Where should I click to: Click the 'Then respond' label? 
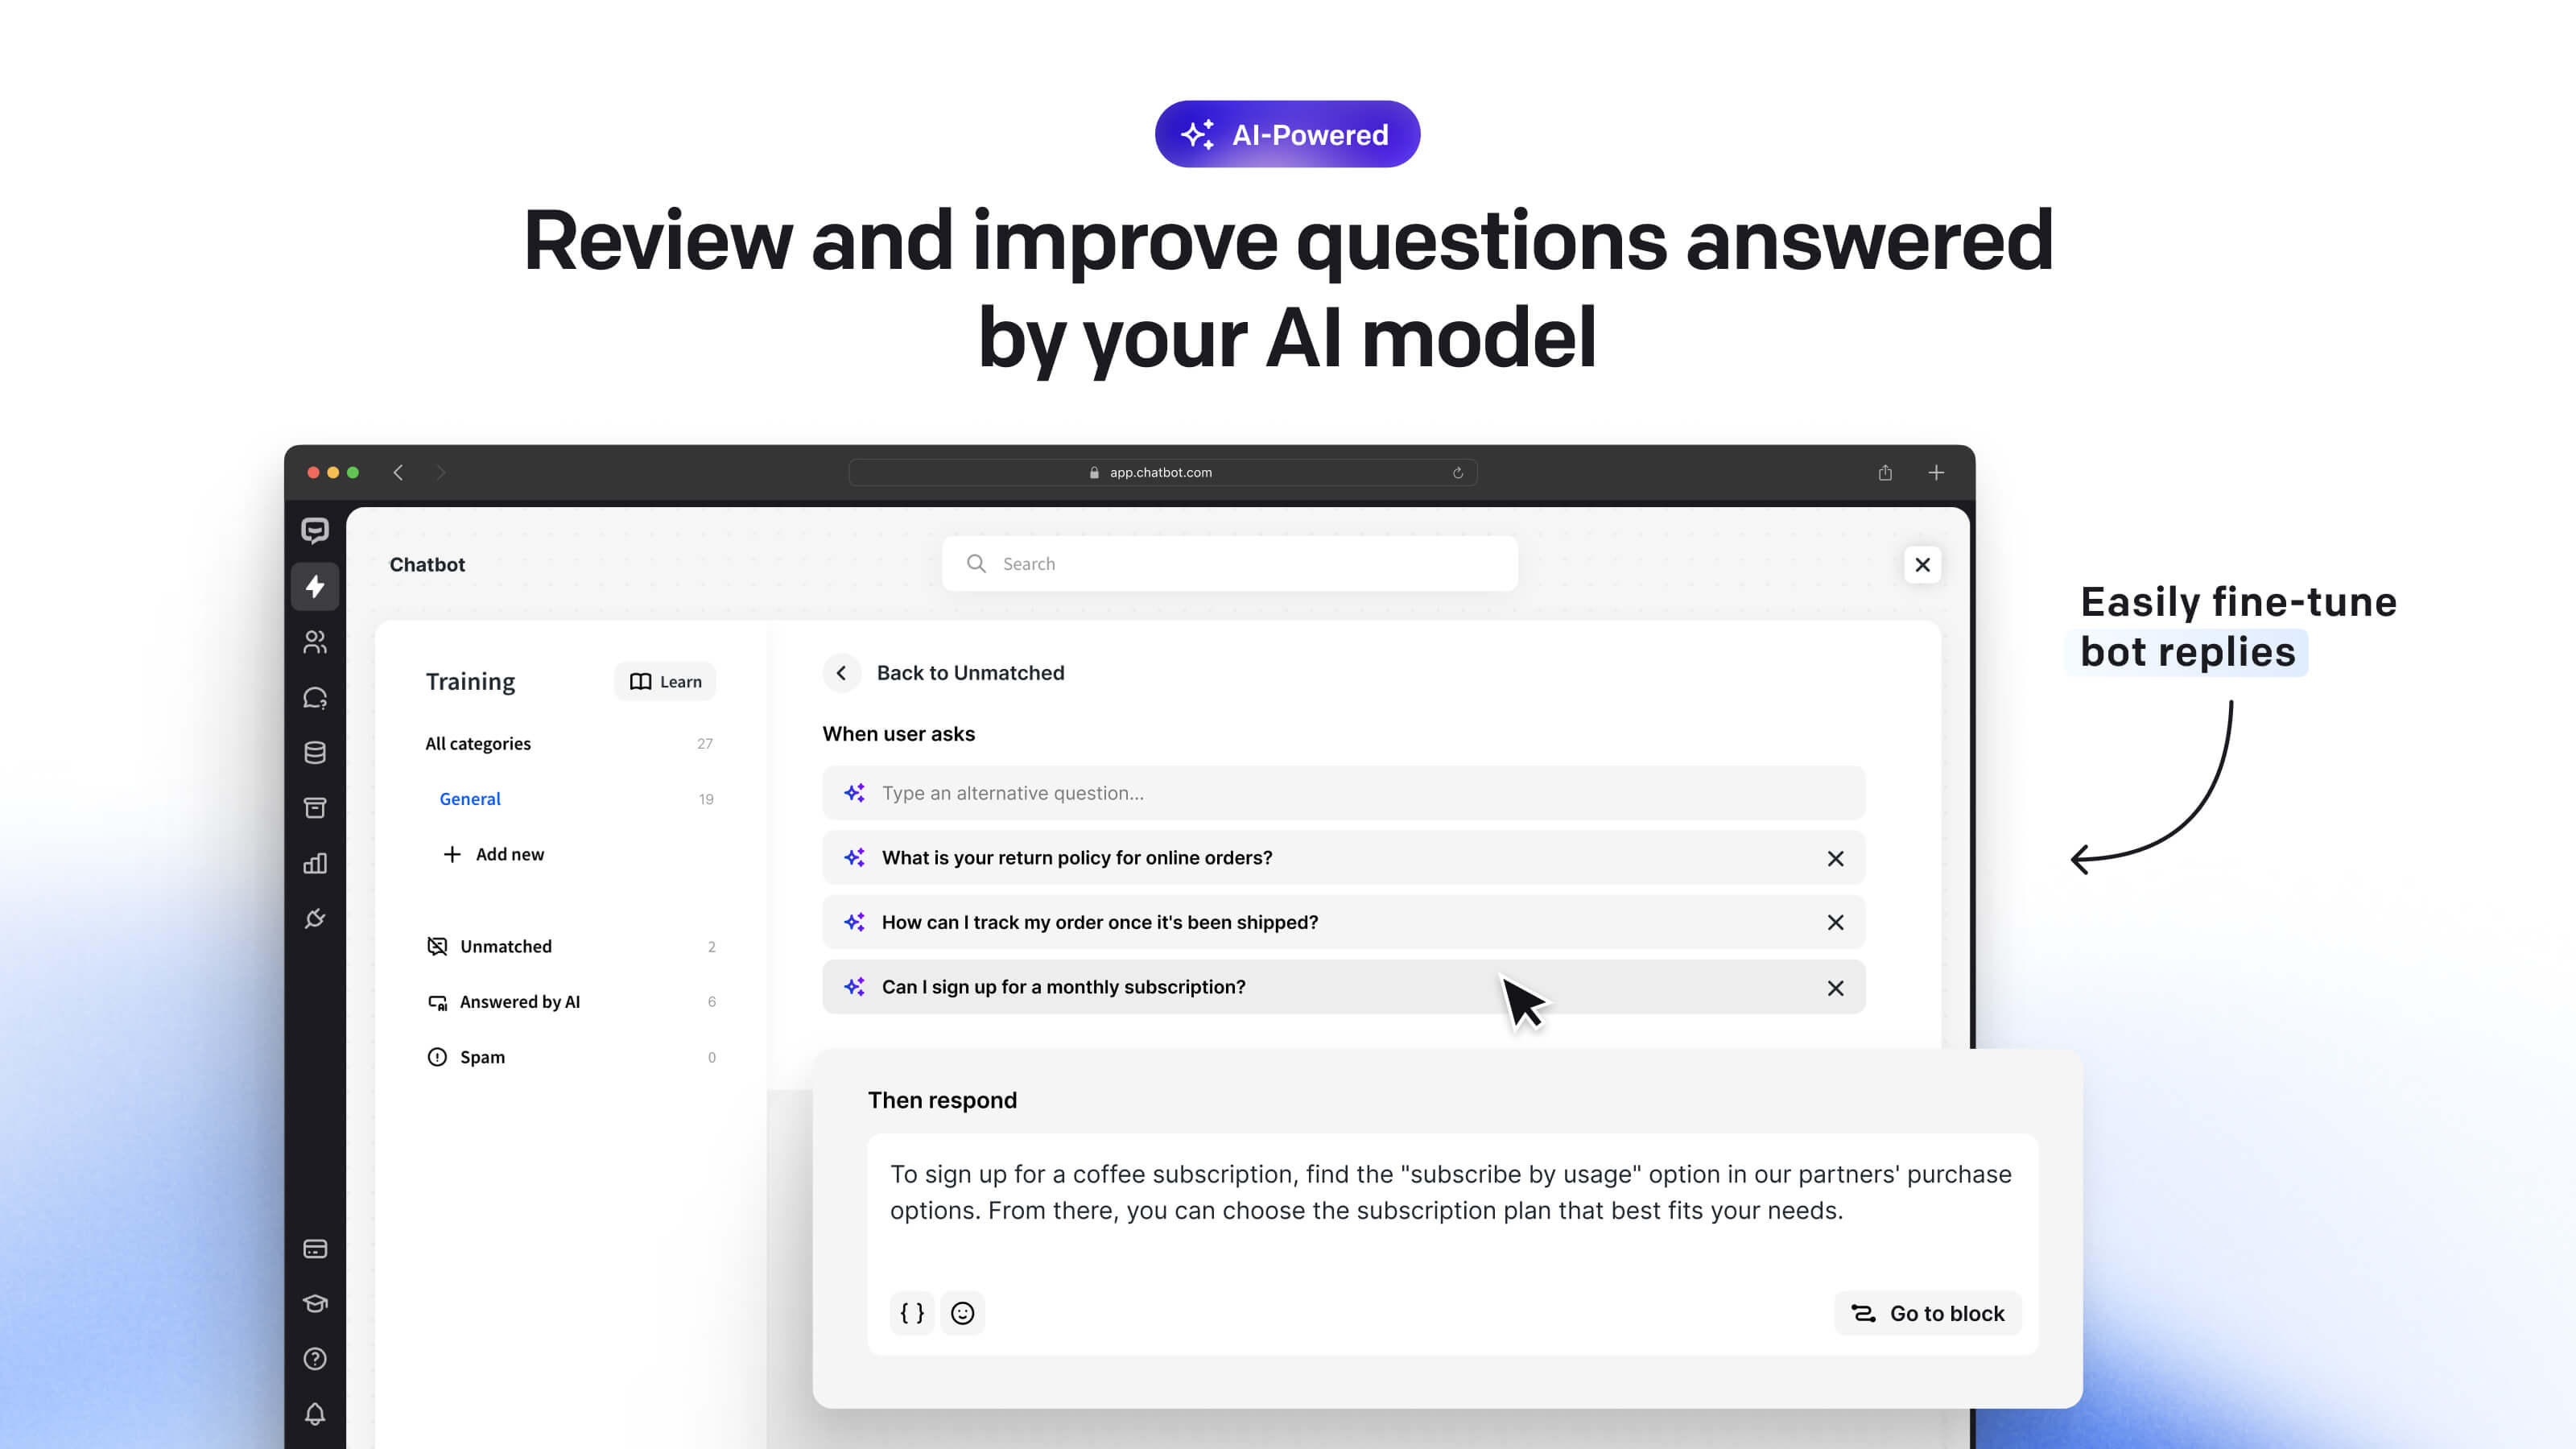(942, 1100)
